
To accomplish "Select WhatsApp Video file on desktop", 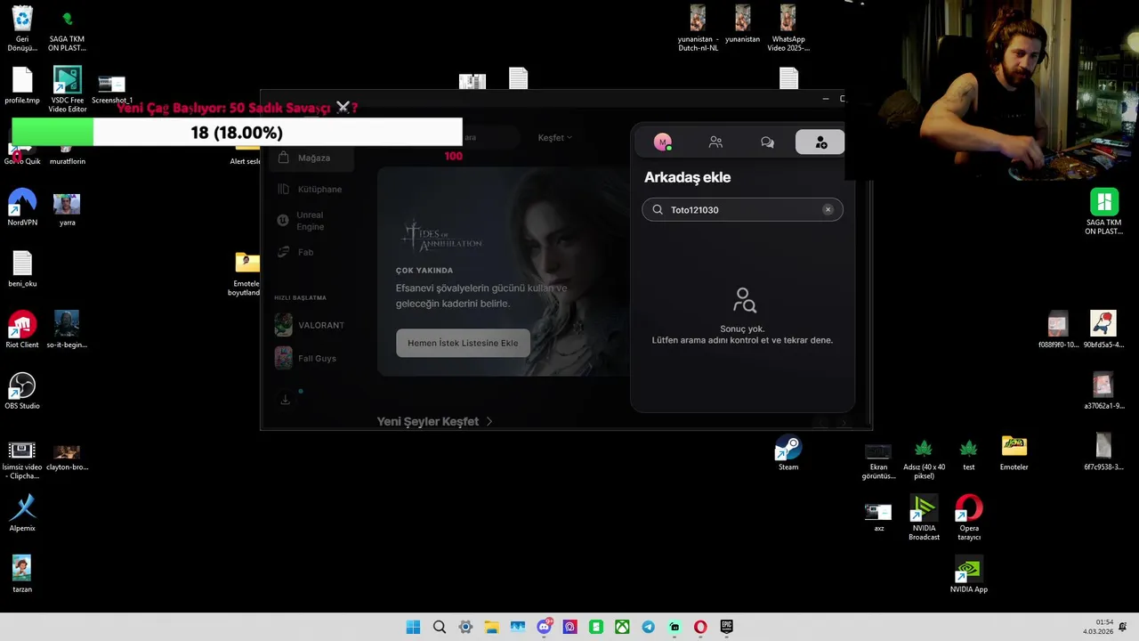I will 788,28.
